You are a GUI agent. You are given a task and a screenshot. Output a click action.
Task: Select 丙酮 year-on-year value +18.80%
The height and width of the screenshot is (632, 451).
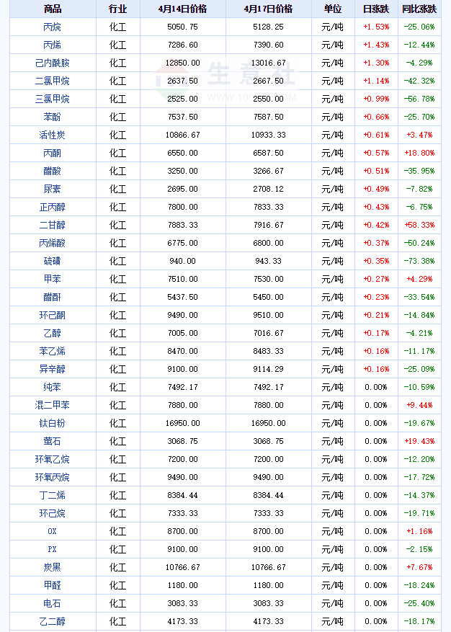click(x=419, y=153)
